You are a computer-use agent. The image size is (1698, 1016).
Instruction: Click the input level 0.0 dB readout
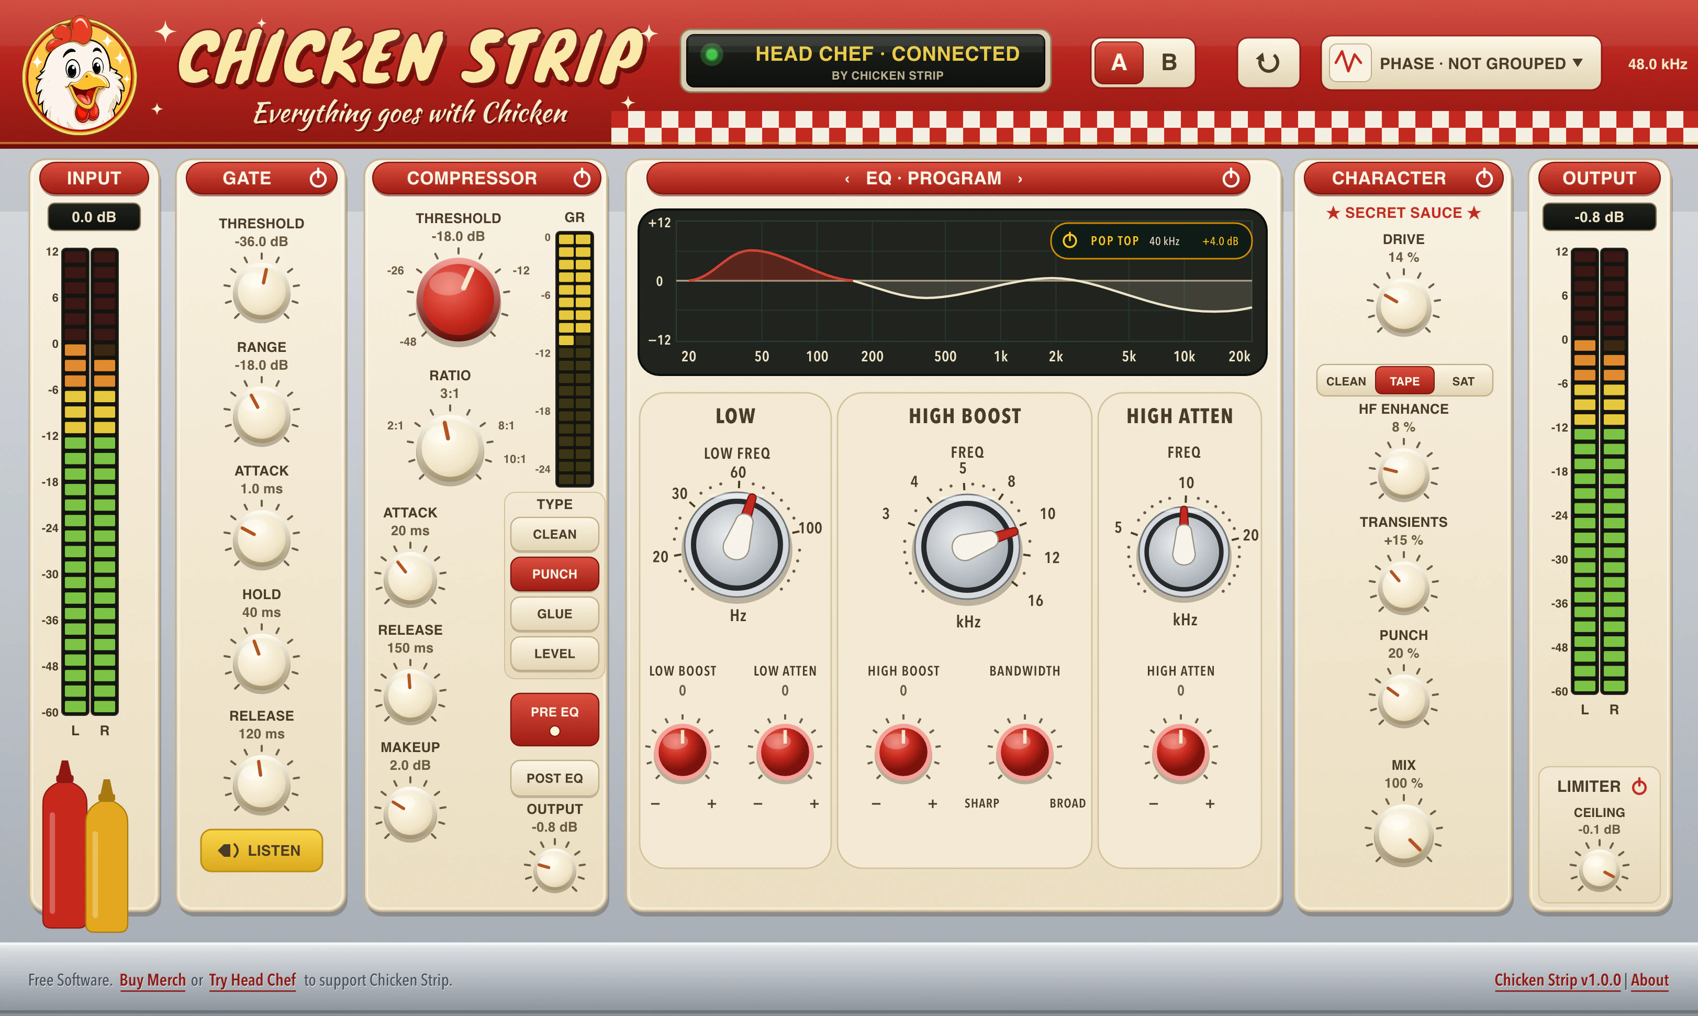click(94, 217)
